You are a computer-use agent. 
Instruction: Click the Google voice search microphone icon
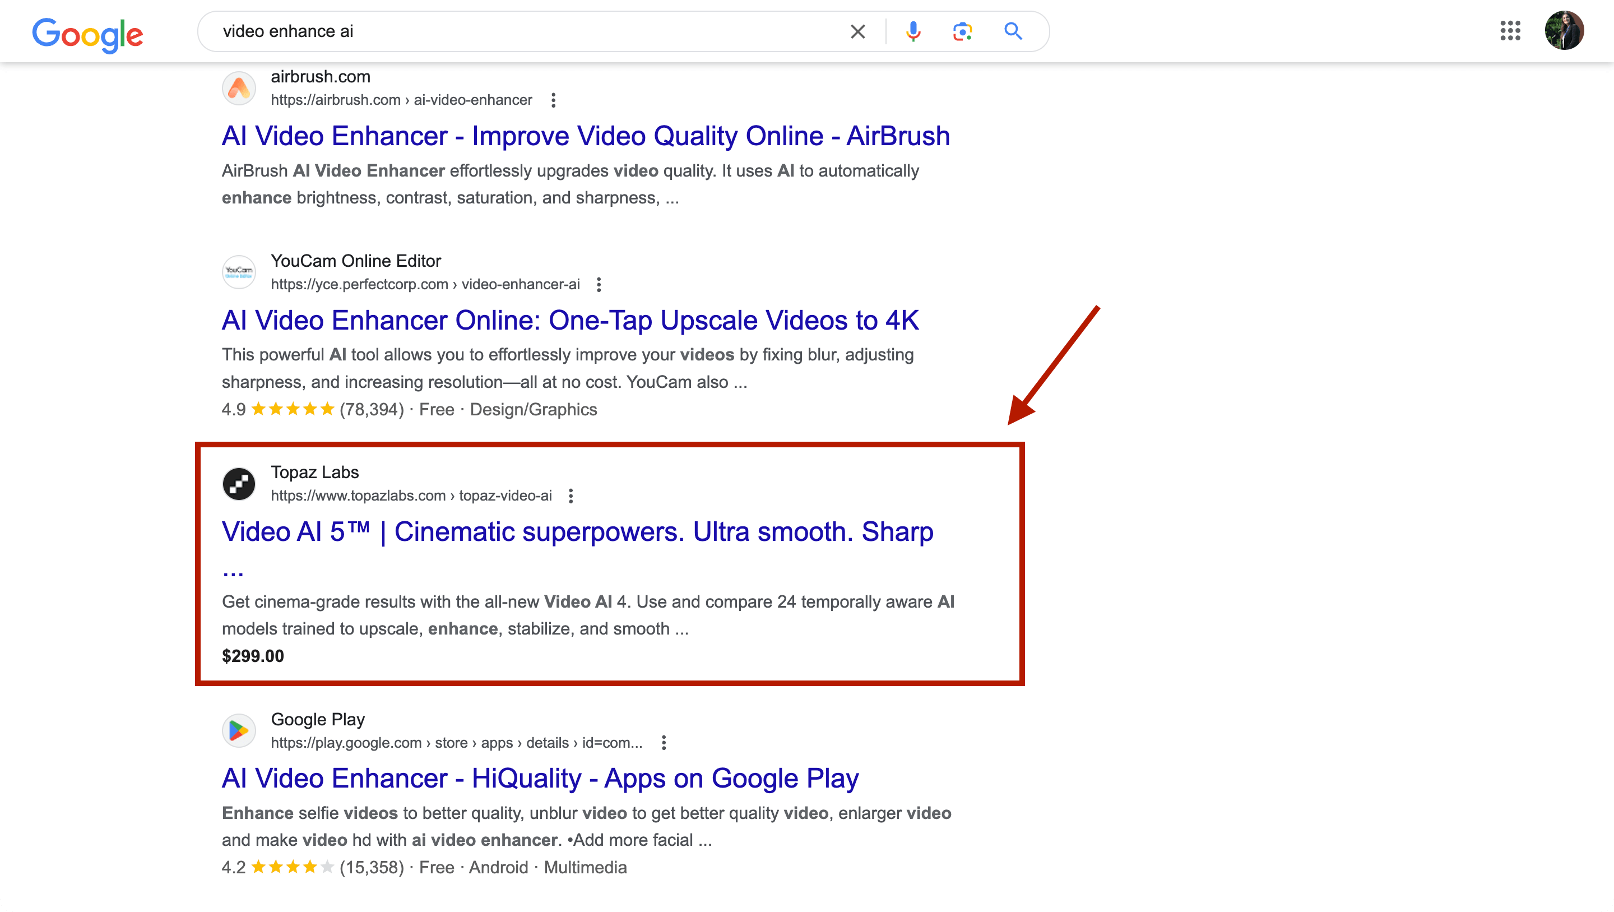pos(914,31)
